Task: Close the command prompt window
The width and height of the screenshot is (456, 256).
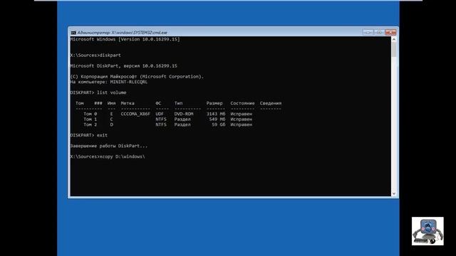Action: (x=390, y=32)
